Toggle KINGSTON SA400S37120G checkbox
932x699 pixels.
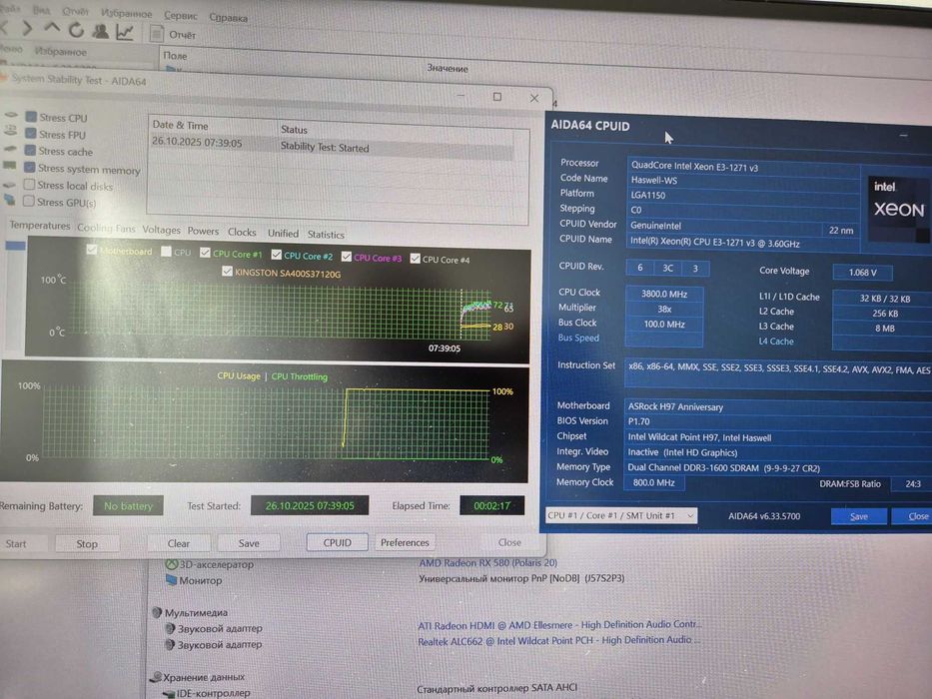pos(227,271)
